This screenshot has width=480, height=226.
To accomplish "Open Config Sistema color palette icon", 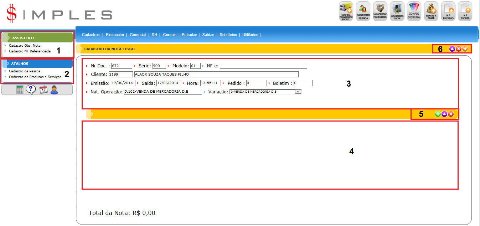I will (414, 11).
